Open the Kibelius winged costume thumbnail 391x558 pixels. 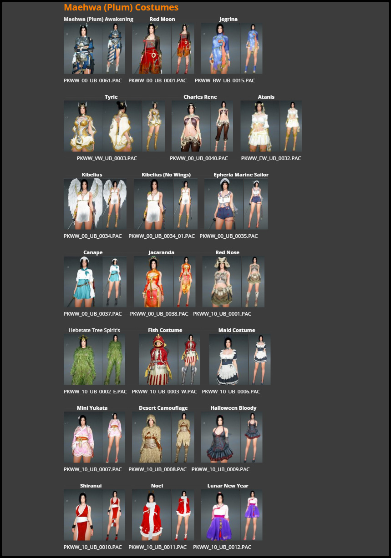click(95, 203)
